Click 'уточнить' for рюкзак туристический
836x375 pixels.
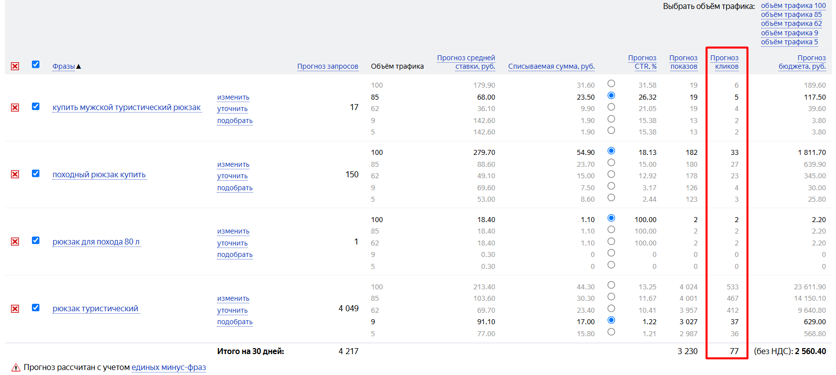point(232,310)
